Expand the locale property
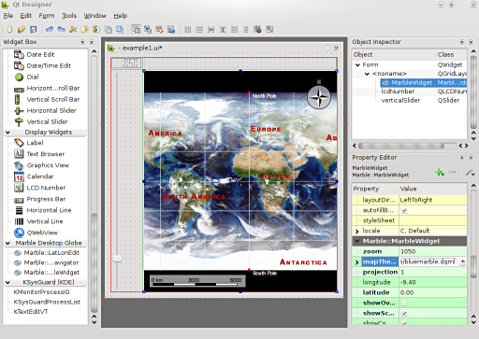The height and width of the screenshot is (339, 479). pyautogui.click(x=357, y=232)
